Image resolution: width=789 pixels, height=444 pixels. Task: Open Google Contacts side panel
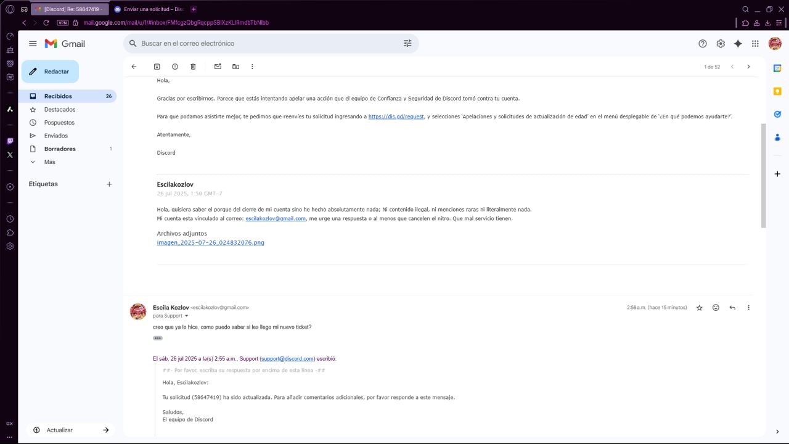[x=777, y=137]
